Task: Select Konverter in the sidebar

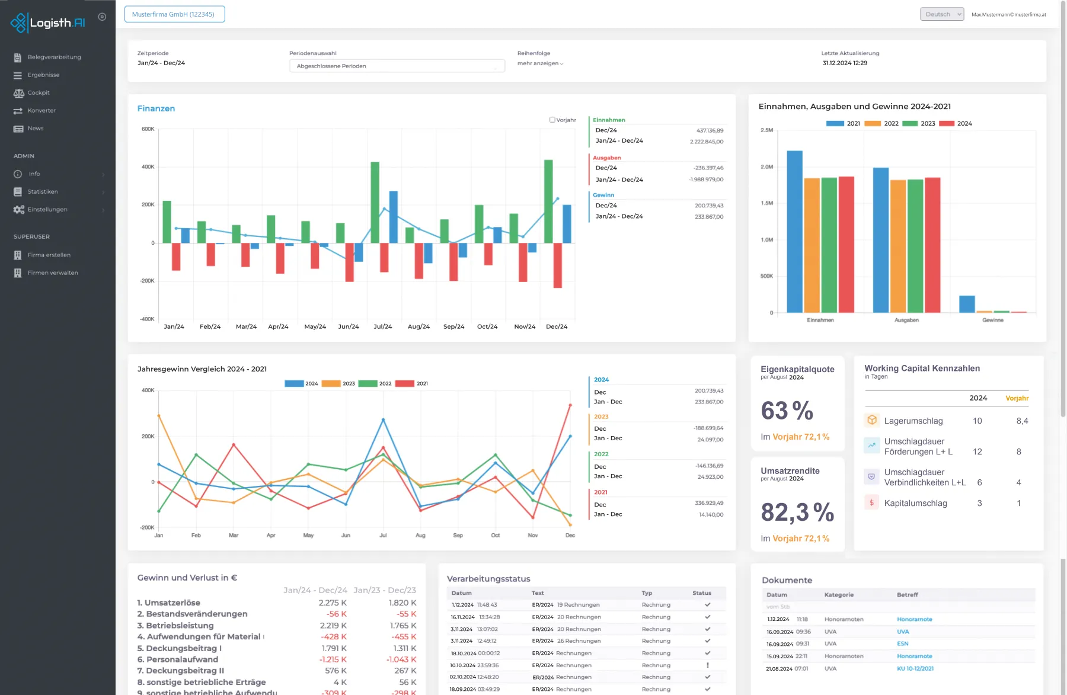Action: click(42, 111)
